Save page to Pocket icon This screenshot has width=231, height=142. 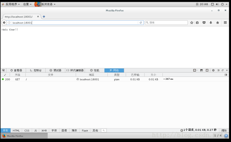[x=204, y=23]
